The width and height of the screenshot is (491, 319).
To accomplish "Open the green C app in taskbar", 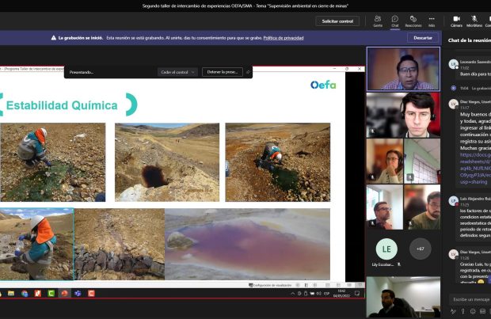I will (x=51, y=294).
